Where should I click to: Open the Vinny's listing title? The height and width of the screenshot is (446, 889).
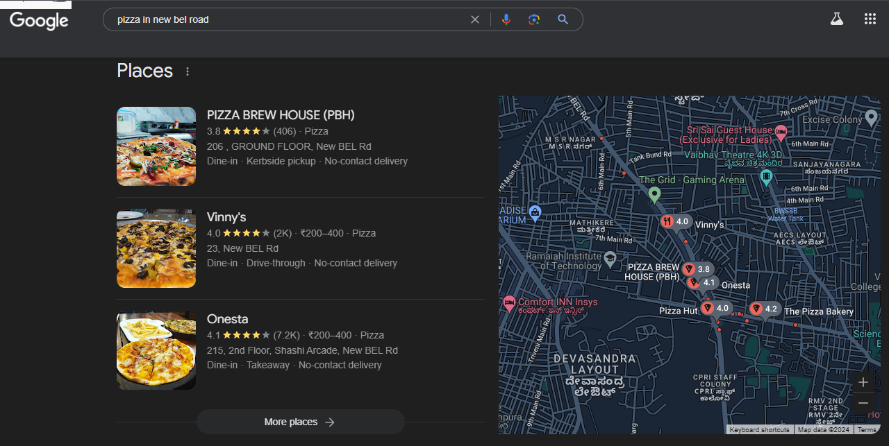coord(226,217)
